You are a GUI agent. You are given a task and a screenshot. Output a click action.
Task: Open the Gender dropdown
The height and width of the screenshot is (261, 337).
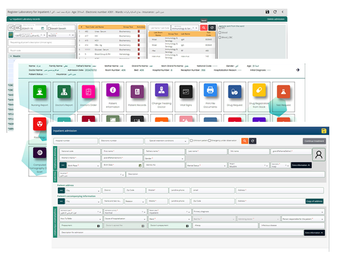(164, 158)
